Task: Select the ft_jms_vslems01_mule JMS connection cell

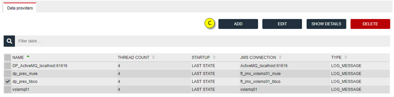Action: click(x=260, y=74)
